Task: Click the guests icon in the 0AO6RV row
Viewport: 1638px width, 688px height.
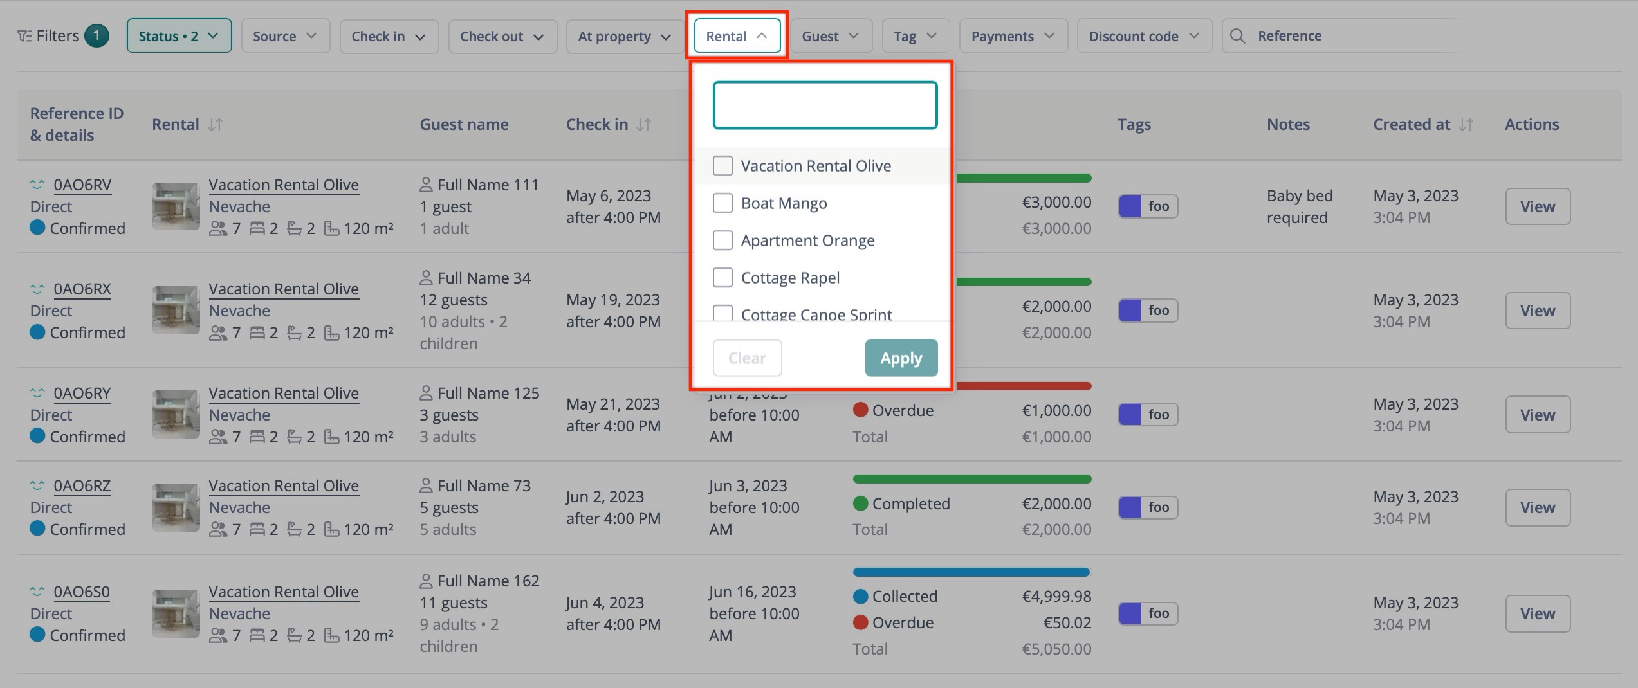Action: click(x=219, y=228)
